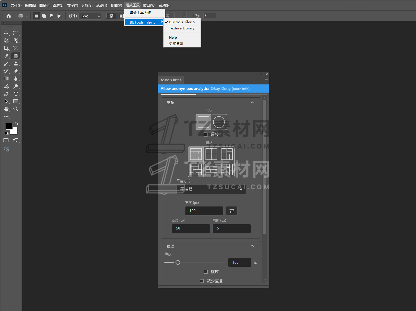Toggle the 旋转 checkbox
Screen dimensions: 416x311
pos(206,272)
